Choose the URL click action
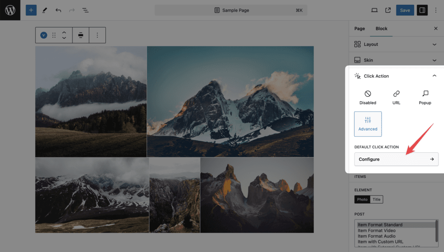 click(396, 97)
